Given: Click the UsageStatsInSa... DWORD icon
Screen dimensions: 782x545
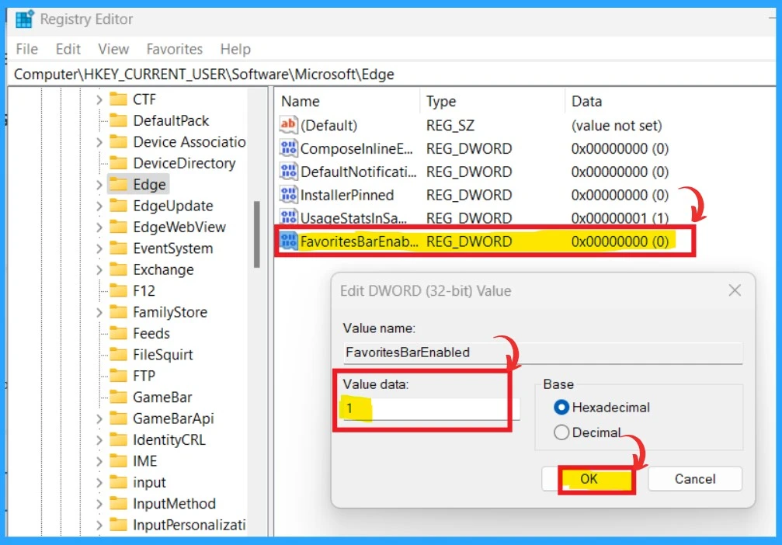Looking at the screenshot, I should (x=288, y=217).
